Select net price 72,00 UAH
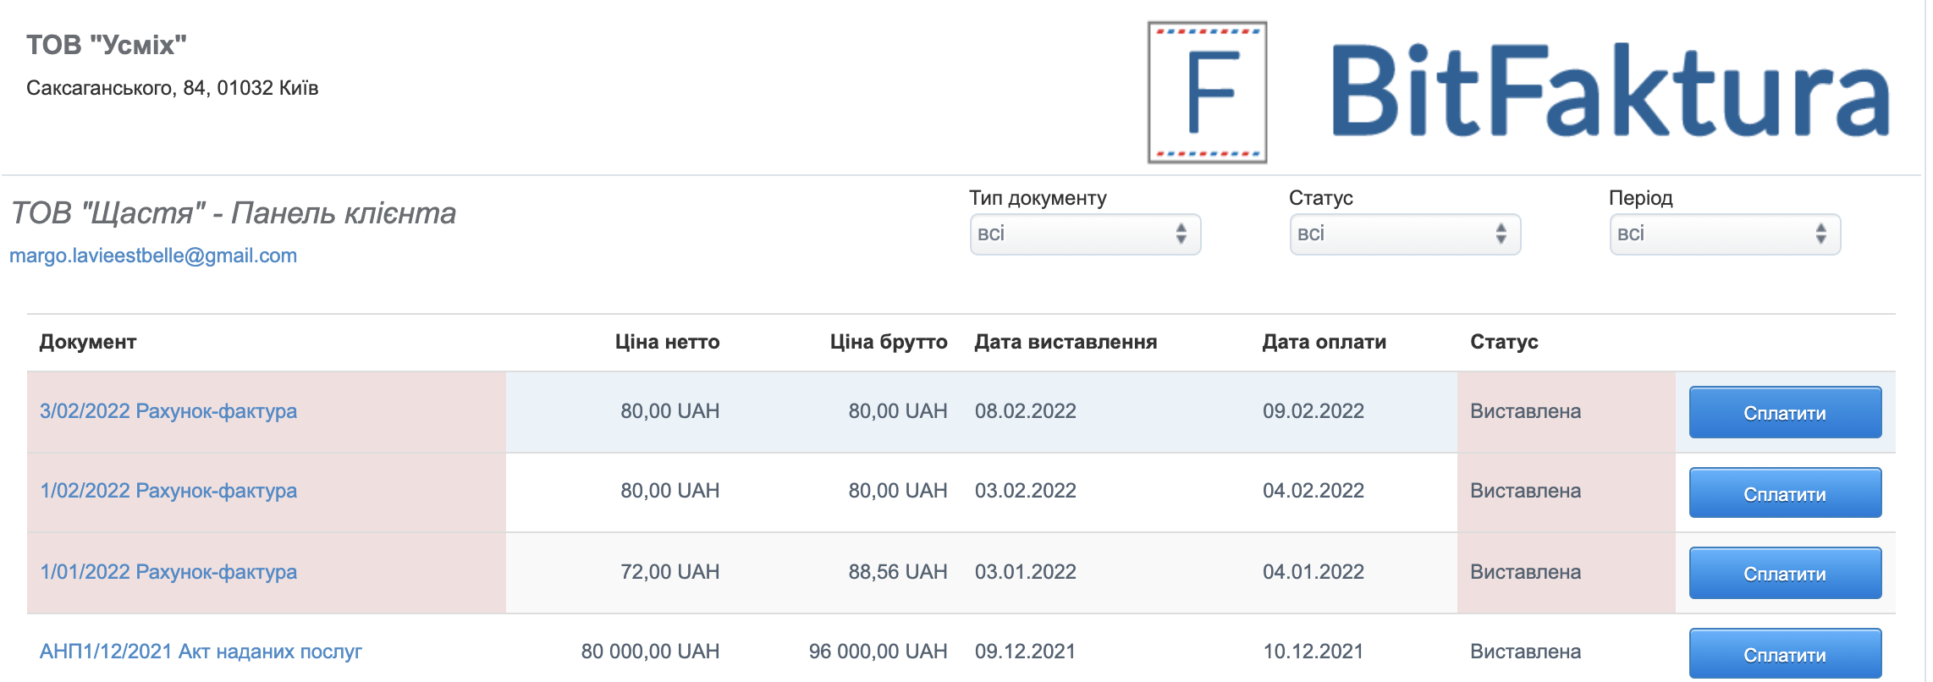The image size is (1933, 682). pyautogui.click(x=669, y=572)
